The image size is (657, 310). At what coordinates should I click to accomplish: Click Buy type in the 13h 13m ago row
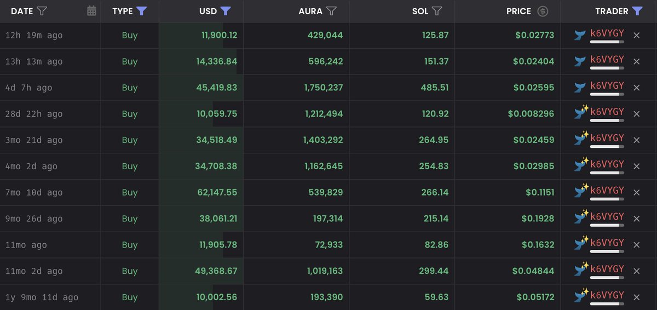pos(130,61)
